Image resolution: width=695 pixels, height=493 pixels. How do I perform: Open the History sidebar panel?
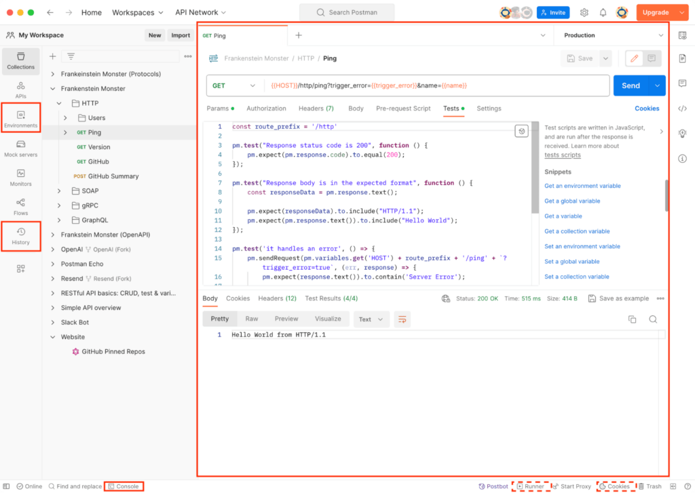coord(20,236)
